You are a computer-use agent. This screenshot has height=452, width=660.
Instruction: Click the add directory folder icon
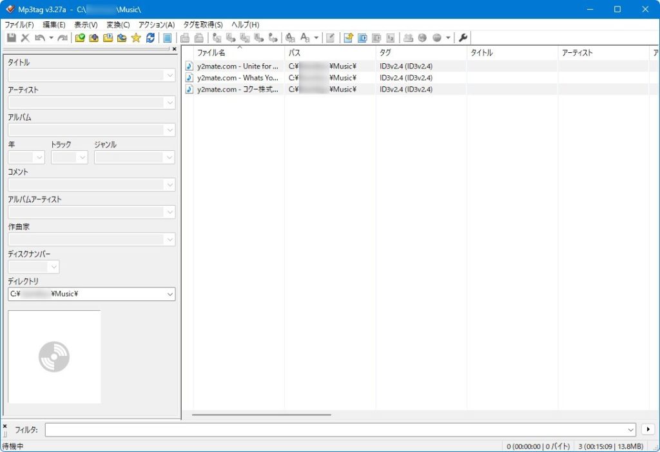point(94,38)
